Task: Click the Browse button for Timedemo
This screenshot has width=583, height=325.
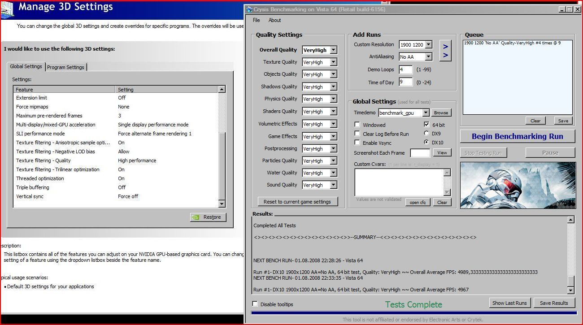Action: (441, 113)
